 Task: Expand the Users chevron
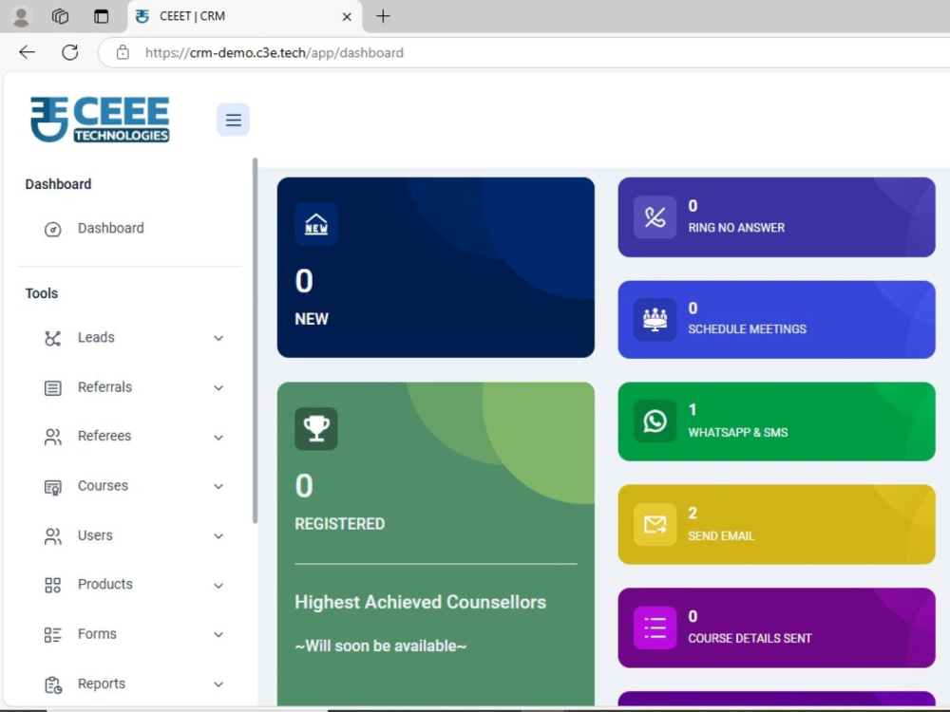click(x=218, y=536)
